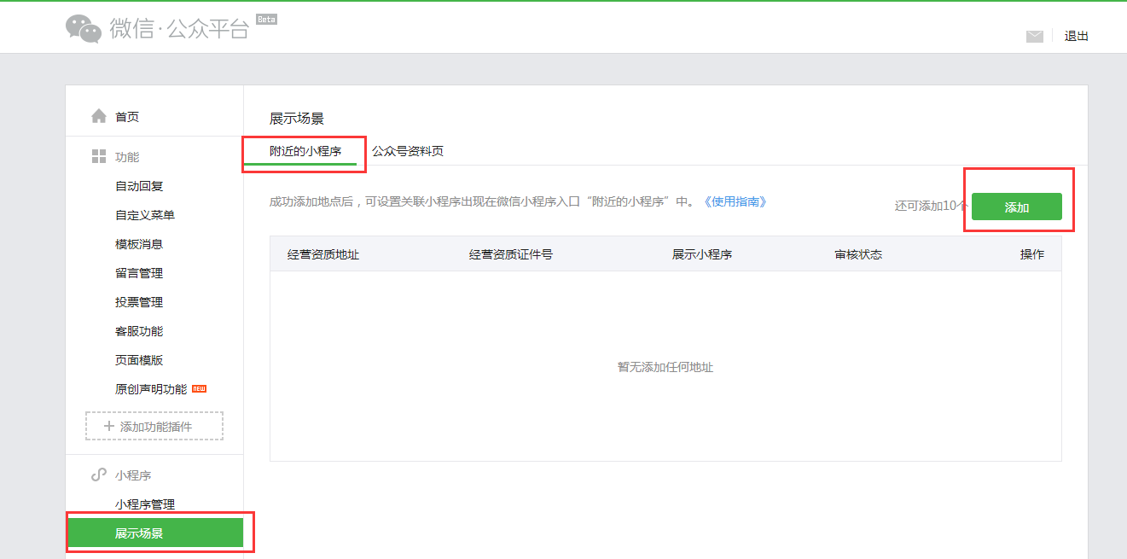
Task: Click the plus icon in 添加功能插件
Action: tap(108, 426)
